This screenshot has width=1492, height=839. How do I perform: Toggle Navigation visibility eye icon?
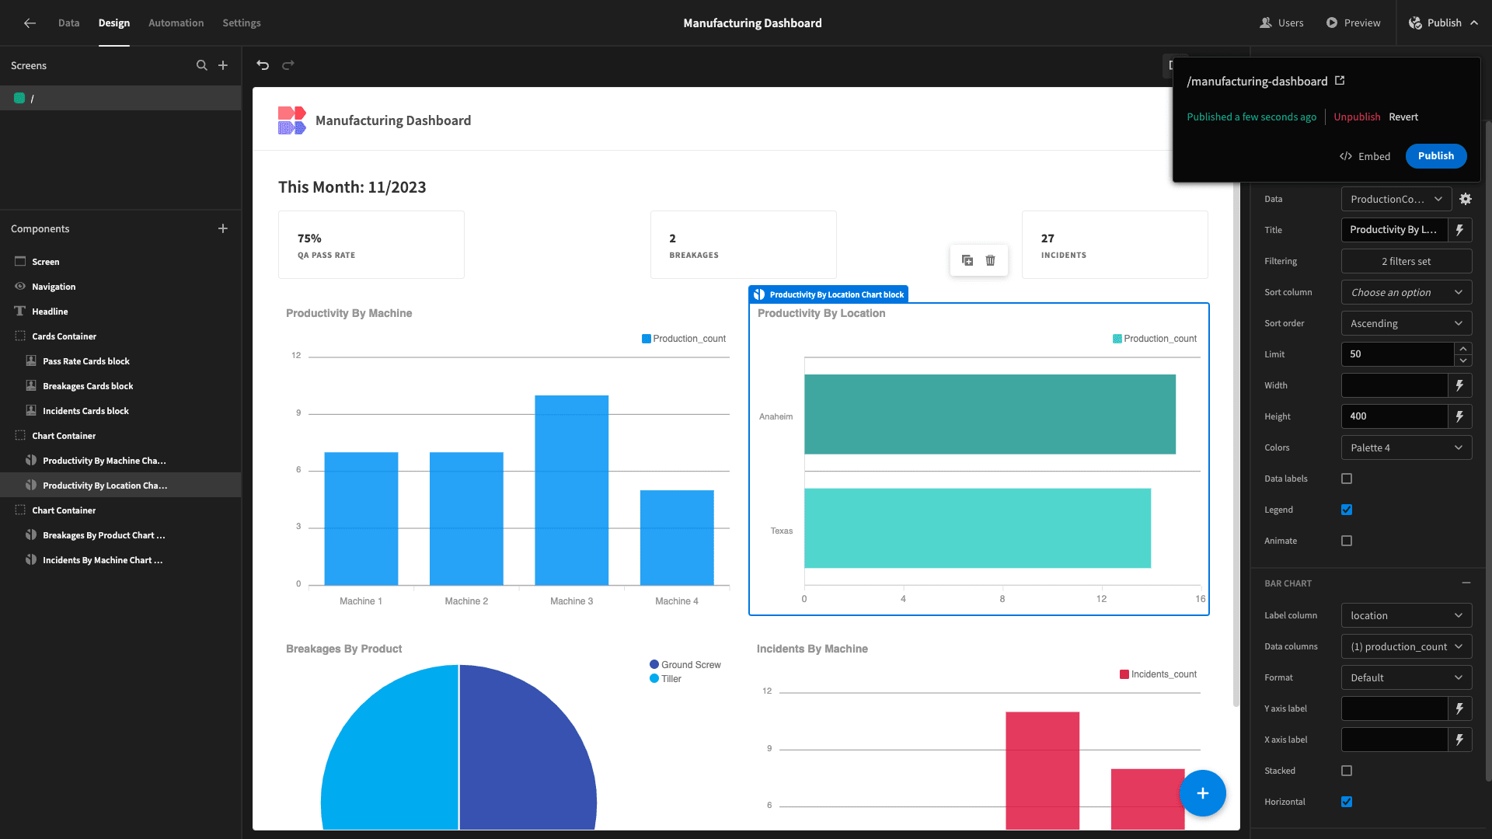(x=20, y=287)
